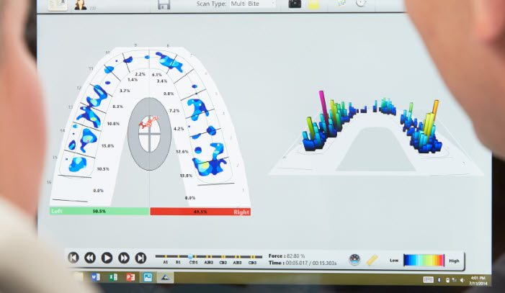Select the C1D1 timeline marker
Viewport: 505px width, 293px height.
(x=193, y=263)
